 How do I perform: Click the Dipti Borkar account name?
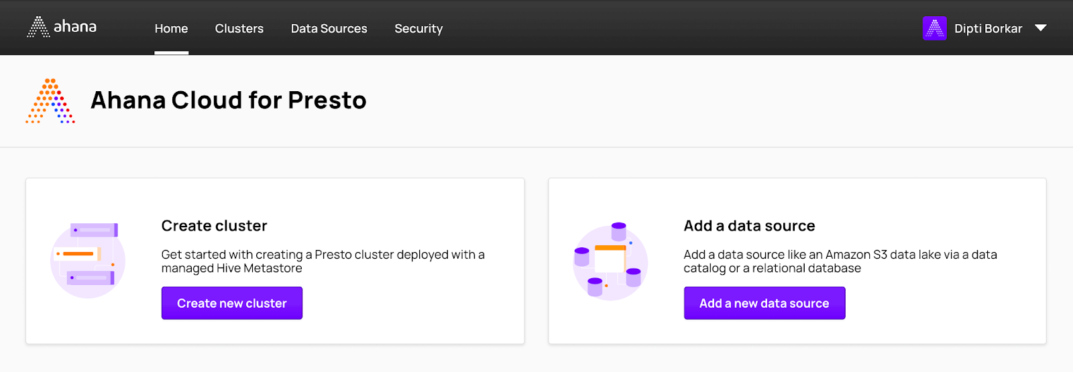pyautogui.click(x=988, y=29)
